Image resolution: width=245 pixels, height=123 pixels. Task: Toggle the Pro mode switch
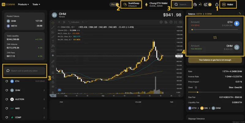(x=114, y=5)
